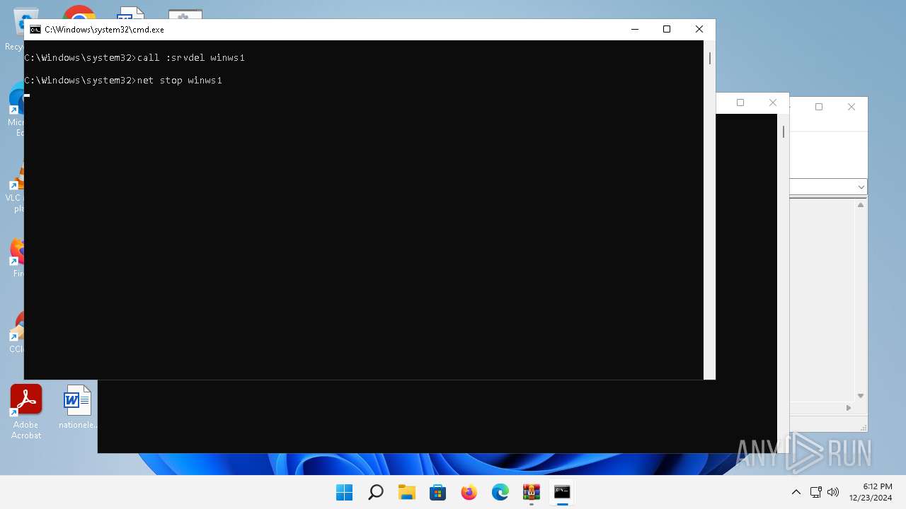The image size is (906, 509).
Task: Maximize the cmd.exe window
Action: (667, 30)
